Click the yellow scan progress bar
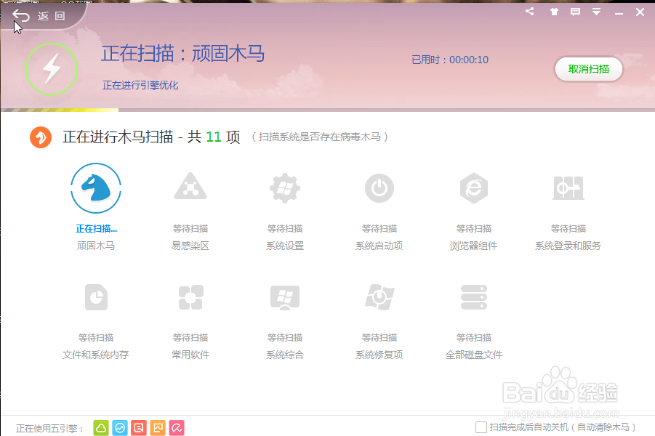The width and height of the screenshot is (655, 436). pos(58,109)
